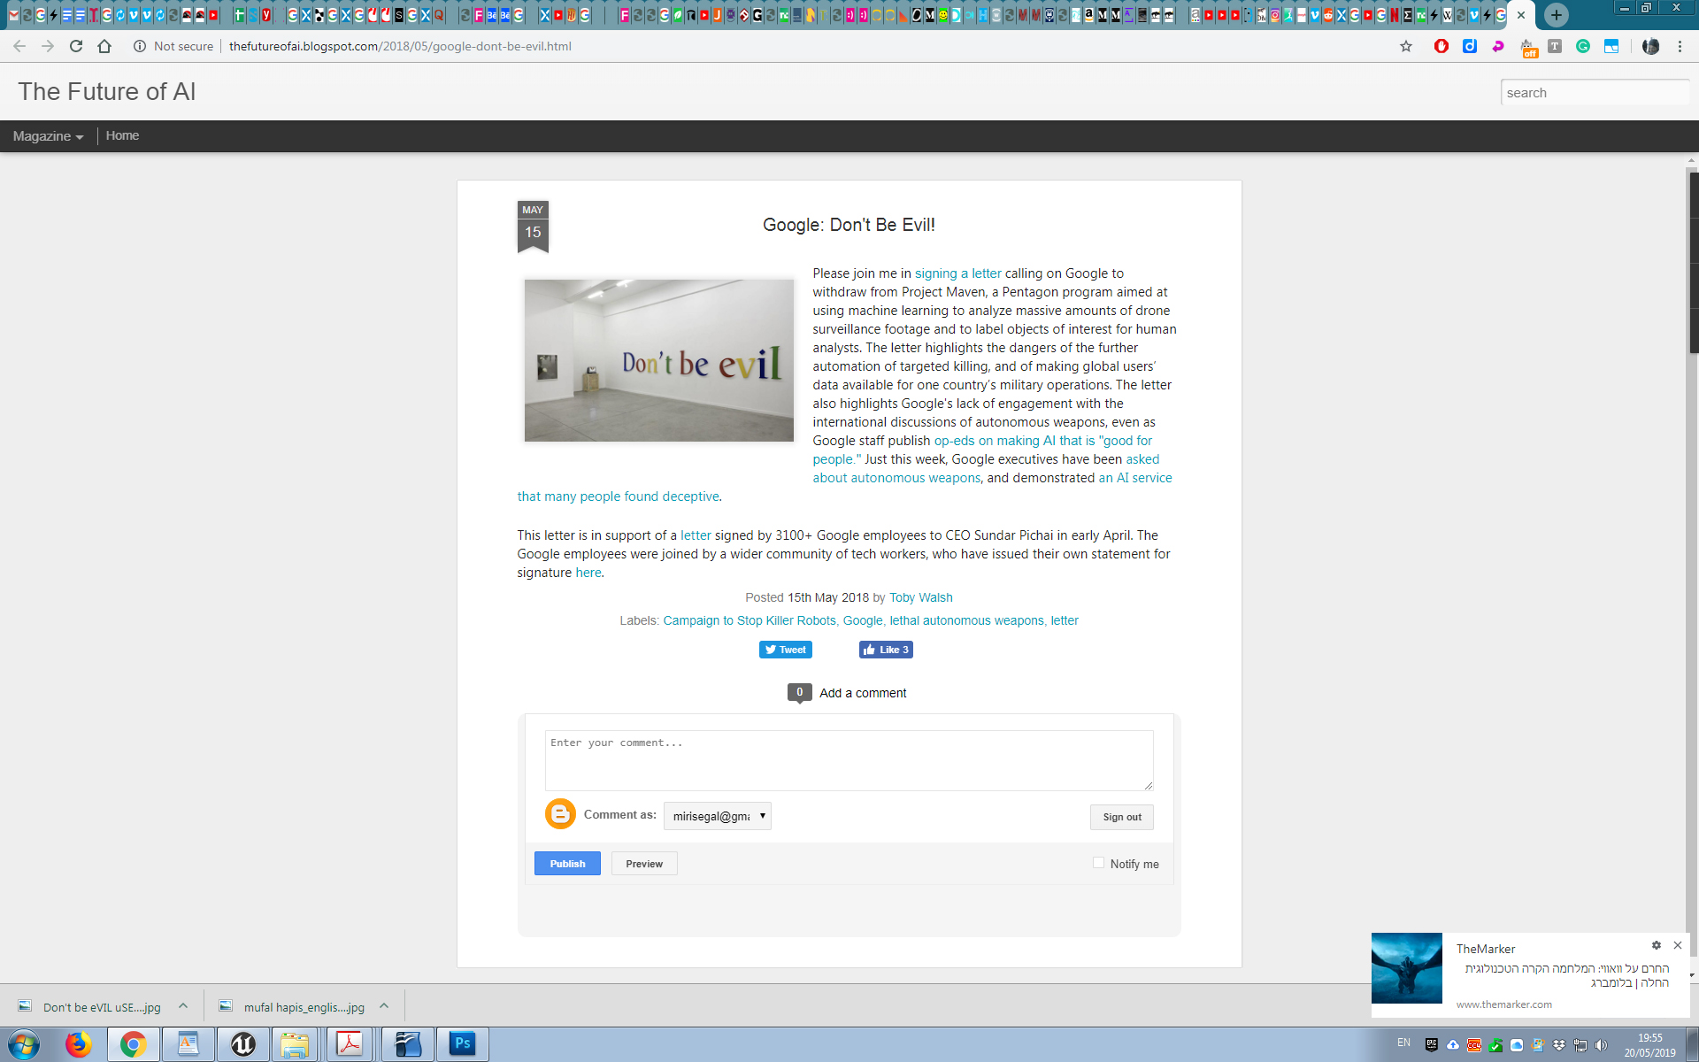This screenshot has width=1699, height=1062.
Task: Open Firefox from the taskbar
Action: click(x=79, y=1044)
